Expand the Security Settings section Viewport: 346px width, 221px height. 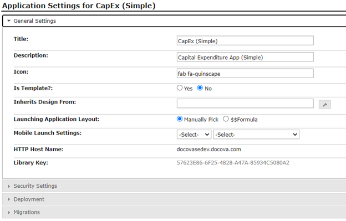174,186
